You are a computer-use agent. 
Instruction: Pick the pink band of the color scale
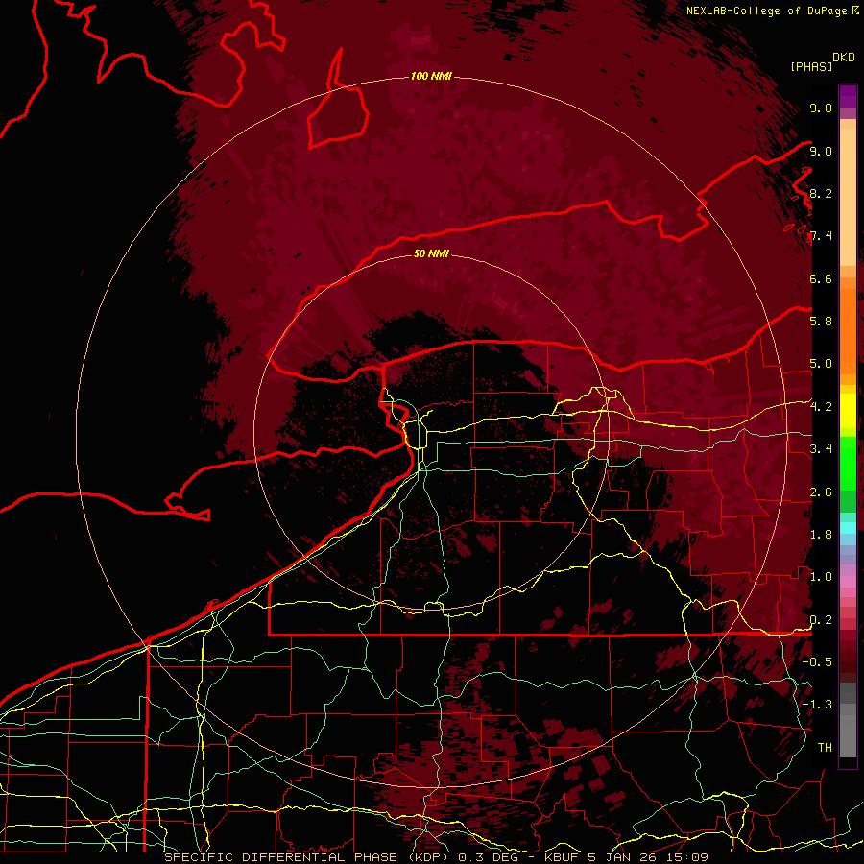click(848, 582)
